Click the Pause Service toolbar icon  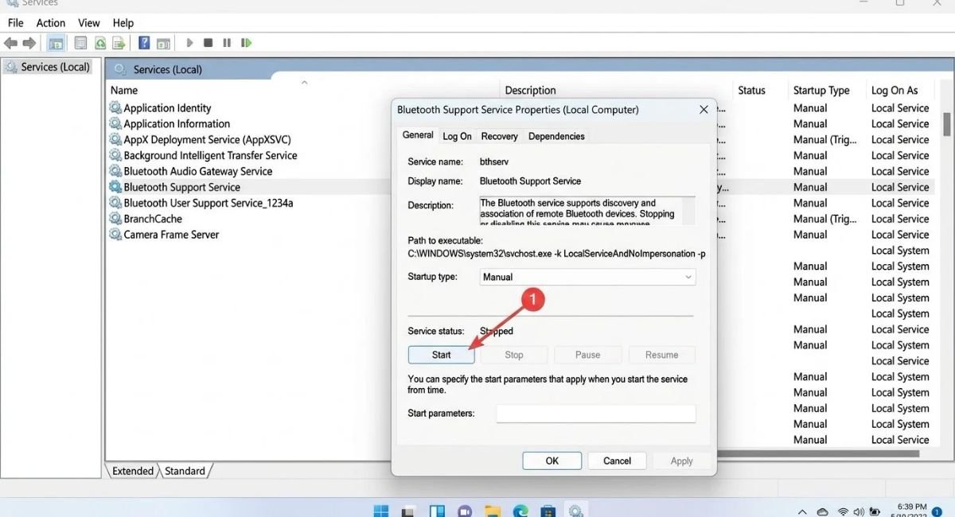pyautogui.click(x=227, y=43)
